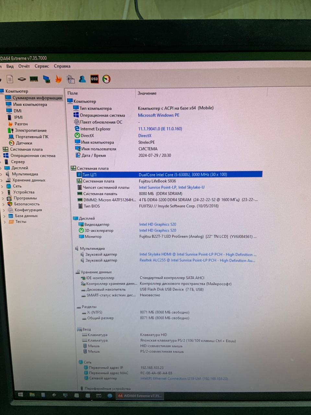The image size is (311, 415).
Task: Open the Отчёт menu
Action: pos(24,66)
